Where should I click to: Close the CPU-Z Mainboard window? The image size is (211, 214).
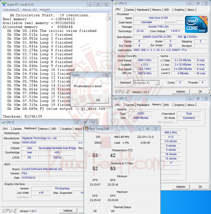point(93,122)
